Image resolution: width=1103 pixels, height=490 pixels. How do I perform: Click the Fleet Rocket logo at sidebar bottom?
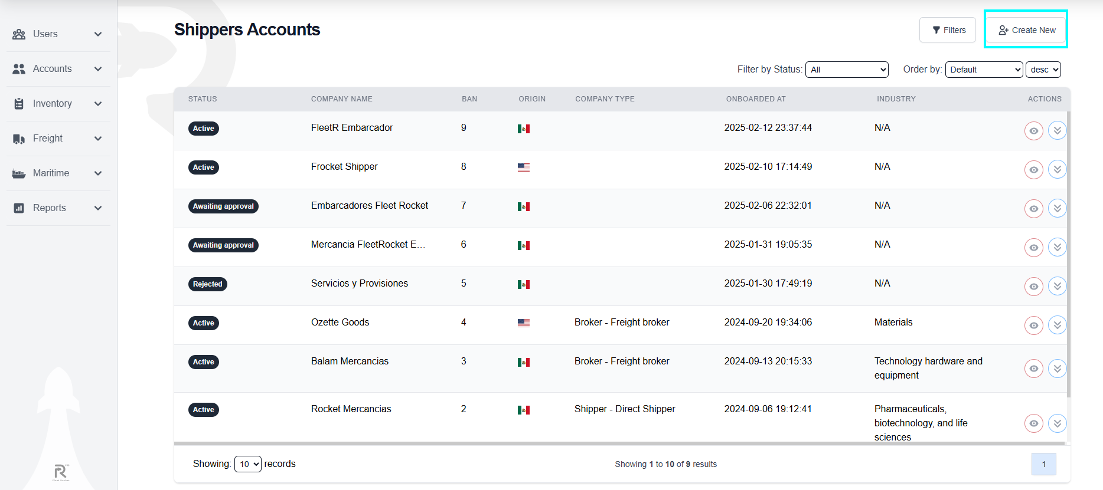[61, 472]
